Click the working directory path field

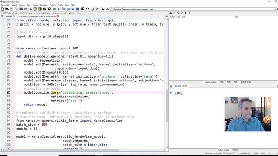pos(192,9)
